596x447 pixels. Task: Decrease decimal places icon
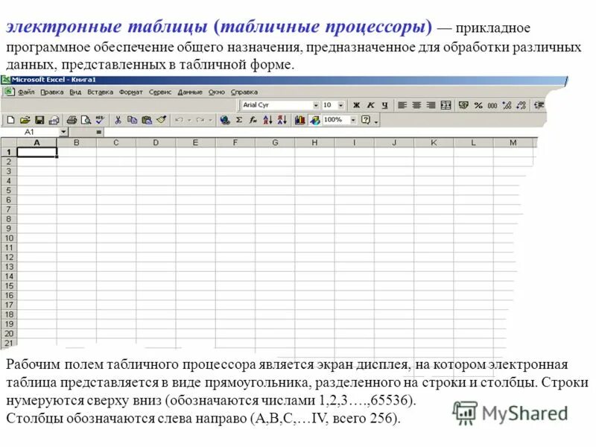[x=521, y=105]
